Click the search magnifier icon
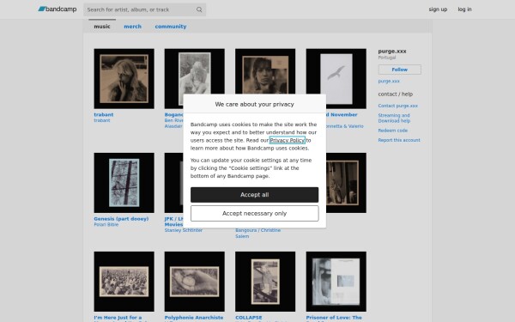This screenshot has width=515, height=322. (199, 9)
